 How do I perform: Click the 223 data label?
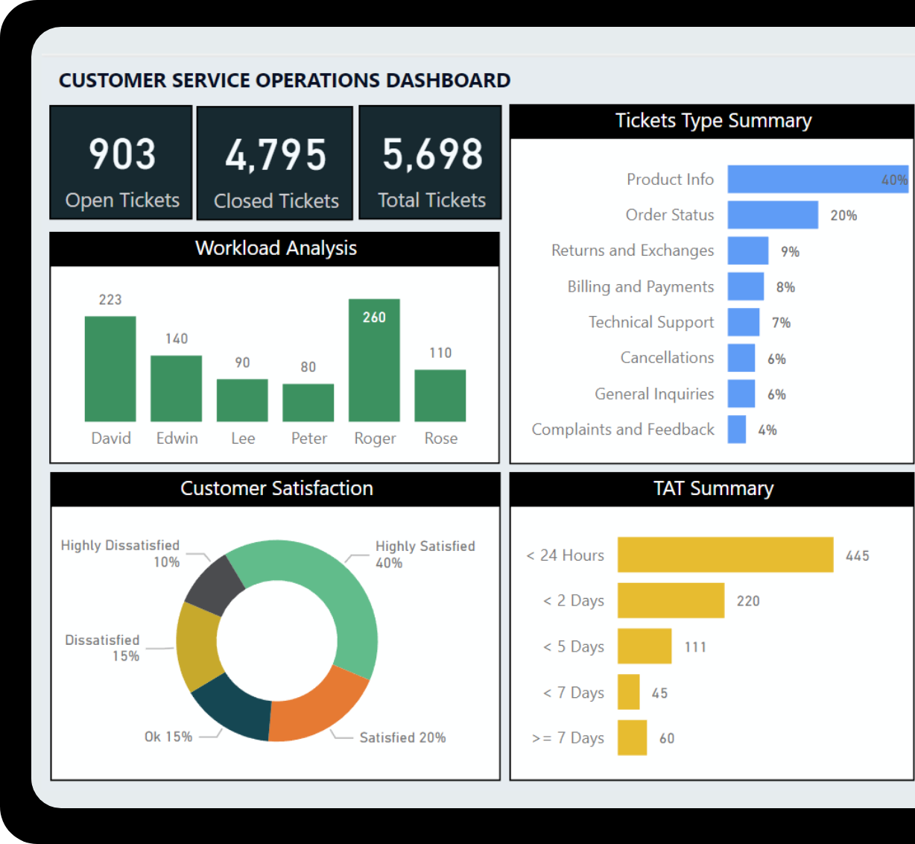(x=110, y=300)
